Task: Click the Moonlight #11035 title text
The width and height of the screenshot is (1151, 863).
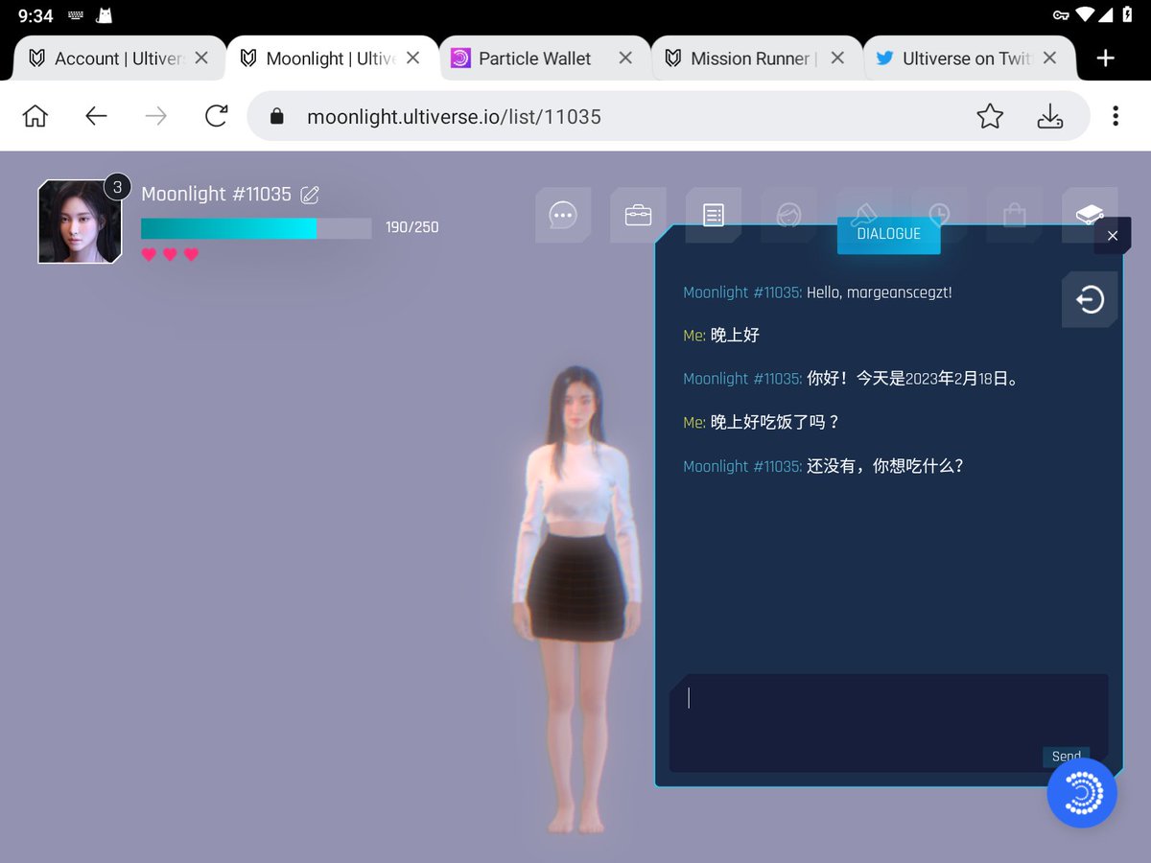Action: pyautogui.click(x=216, y=194)
